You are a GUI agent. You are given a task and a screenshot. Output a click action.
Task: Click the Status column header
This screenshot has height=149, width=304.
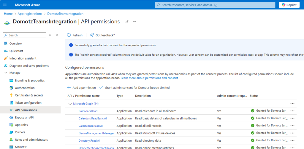(254, 96)
